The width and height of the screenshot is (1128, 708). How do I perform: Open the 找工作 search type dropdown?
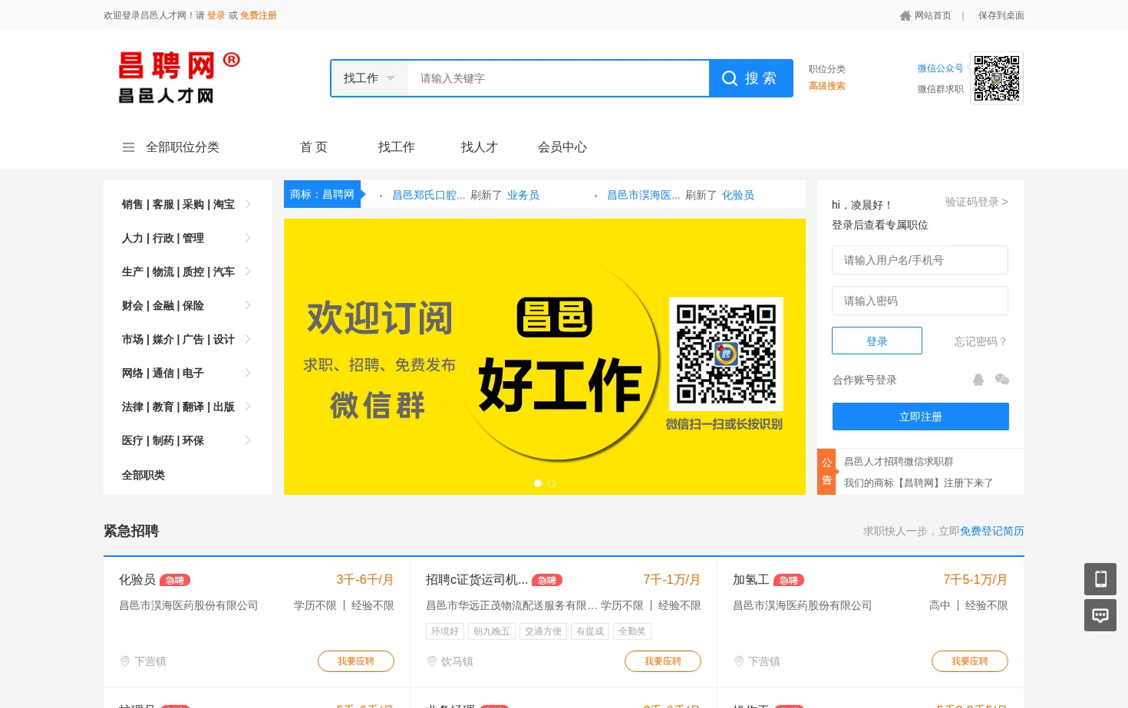[369, 78]
